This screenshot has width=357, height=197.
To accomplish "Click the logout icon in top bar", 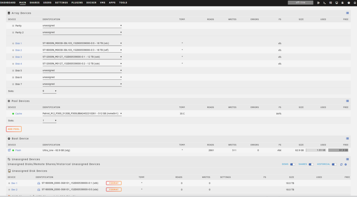I will pos(318,3).
